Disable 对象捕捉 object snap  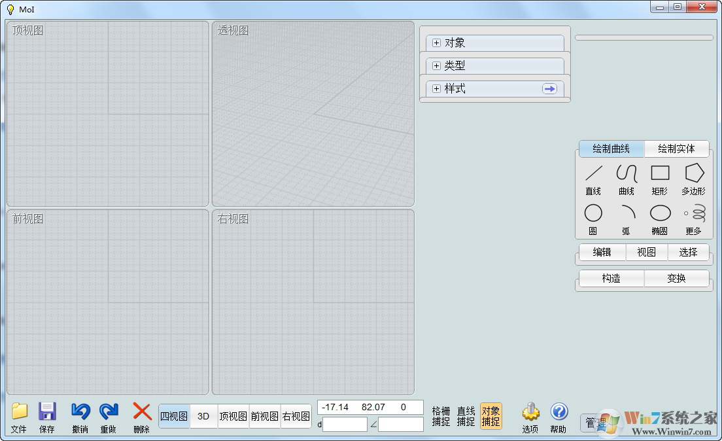pos(491,415)
